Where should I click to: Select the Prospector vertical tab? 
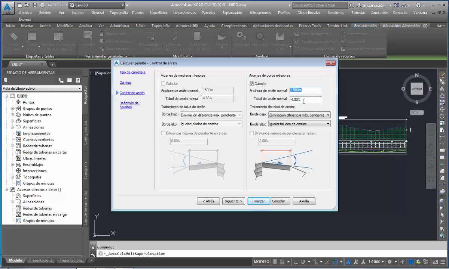click(85, 96)
